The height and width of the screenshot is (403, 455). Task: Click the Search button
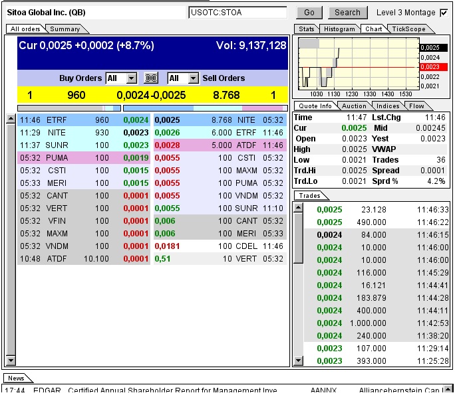(347, 13)
